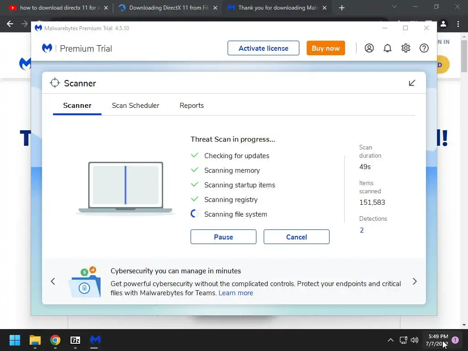Click the Buy now button

[325, 48]
